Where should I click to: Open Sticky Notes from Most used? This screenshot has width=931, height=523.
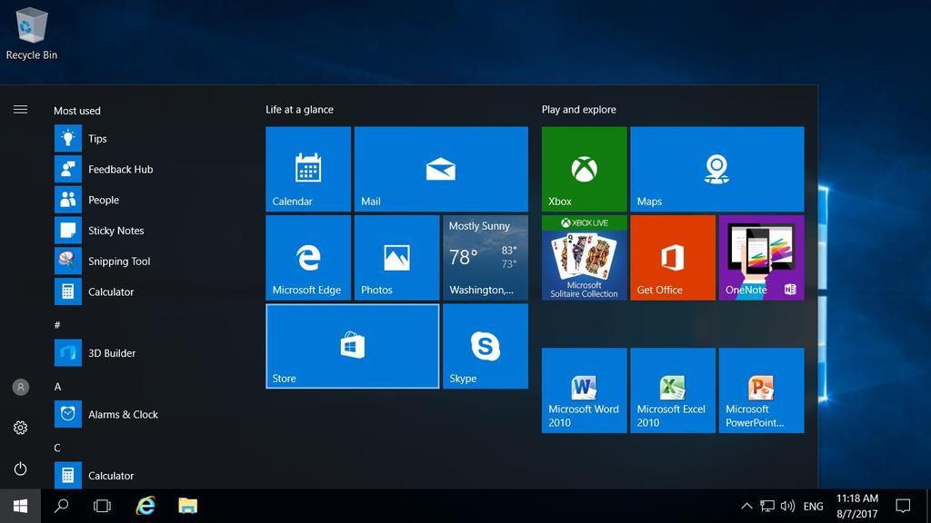point(148,231)
